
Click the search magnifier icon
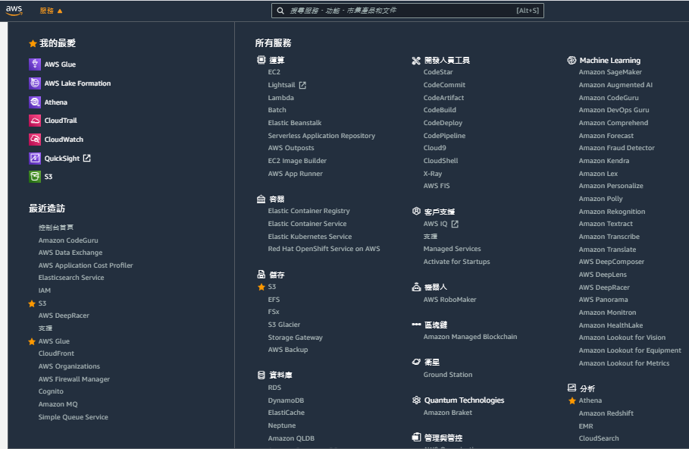pos(280,11)
